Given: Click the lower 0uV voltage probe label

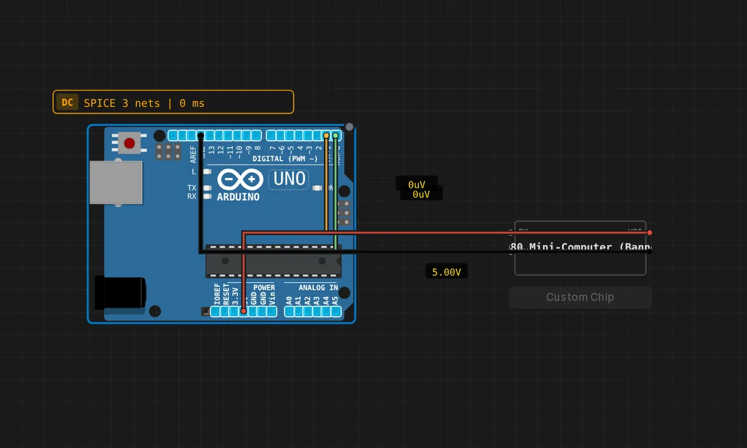Looking at the screenshot, I should [421, 194].
